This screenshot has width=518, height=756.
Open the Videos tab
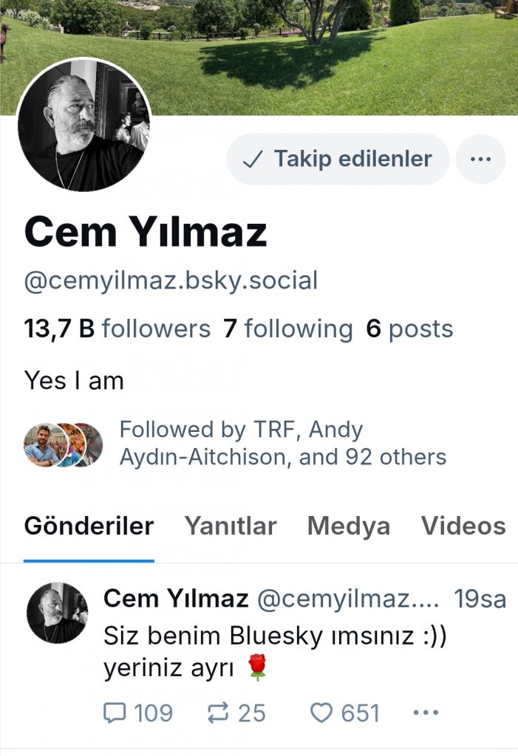coord(463,526)
